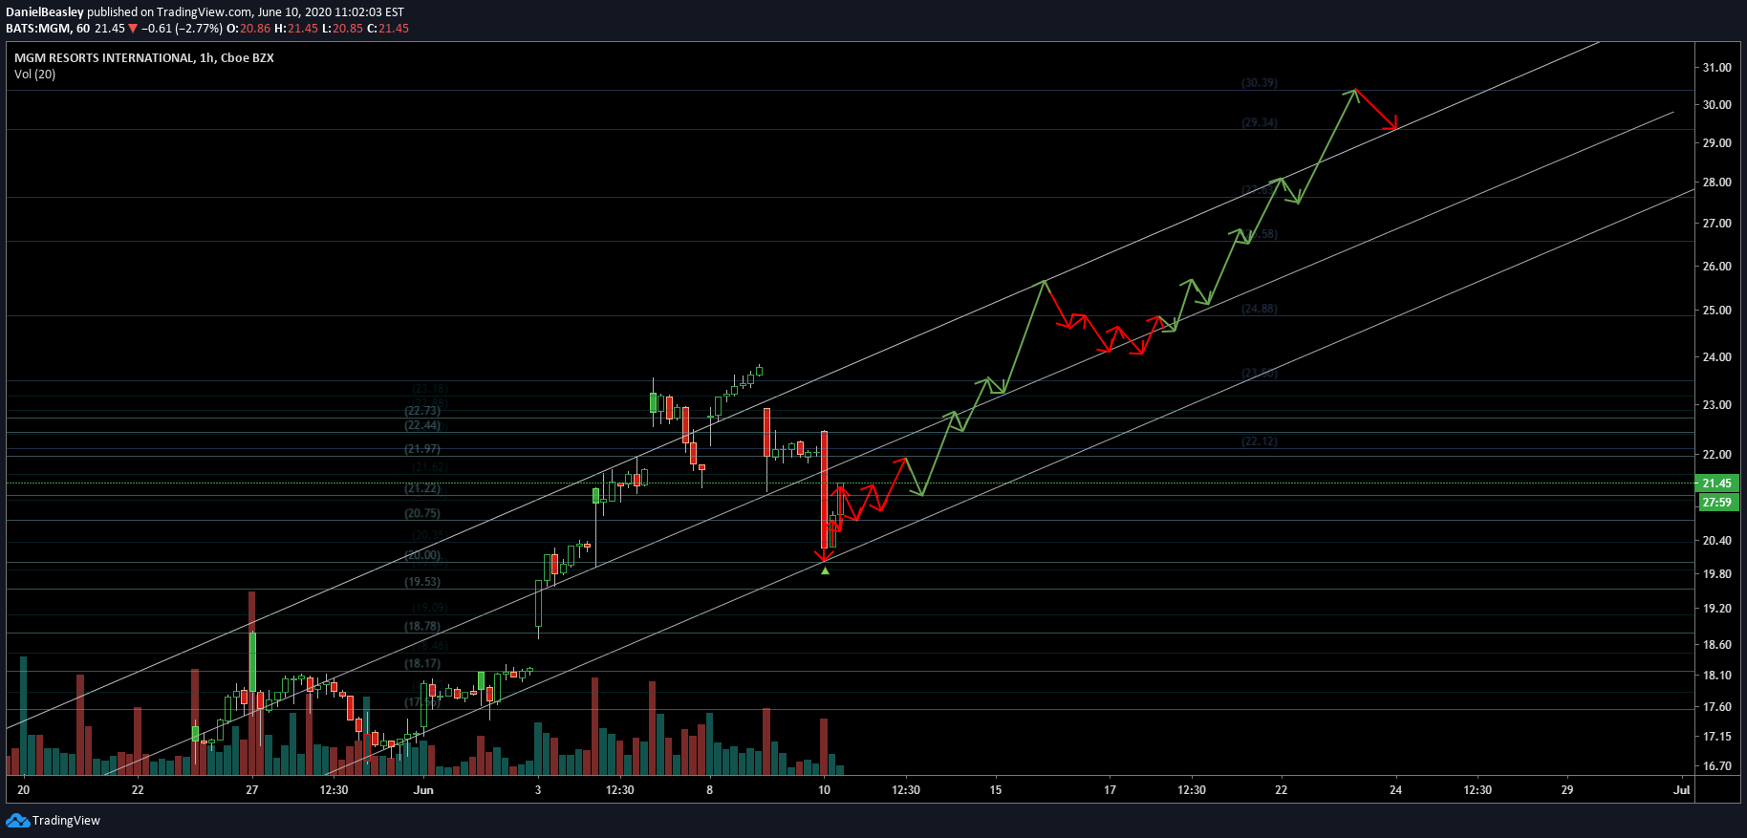Screen dimensions: 1747x838
Task: Click the red down arrow next to 21.45
Action: click(133, 29)
